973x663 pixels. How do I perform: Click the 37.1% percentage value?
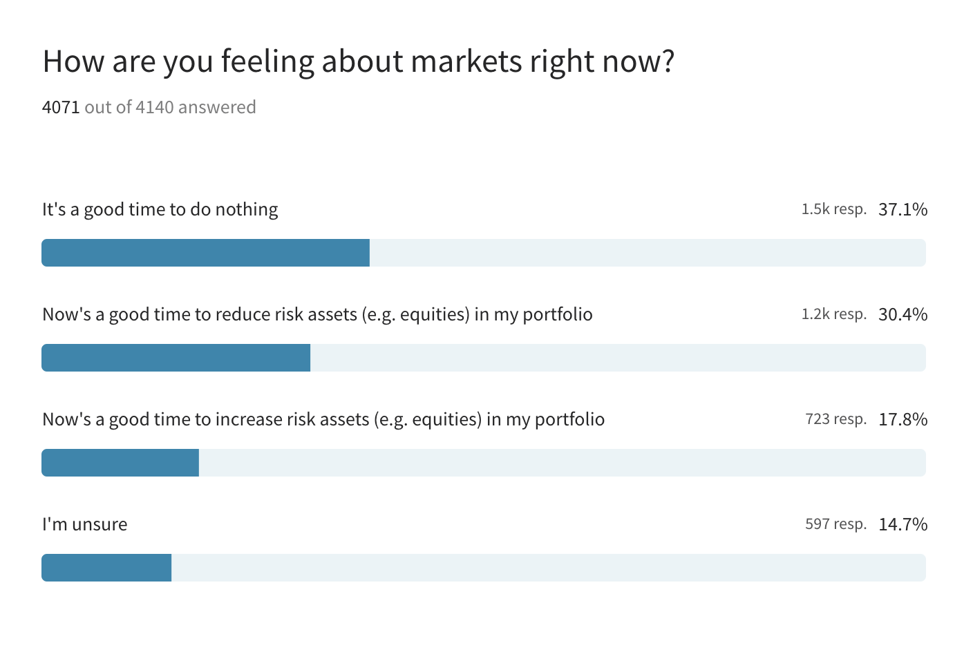coord(903,209)
